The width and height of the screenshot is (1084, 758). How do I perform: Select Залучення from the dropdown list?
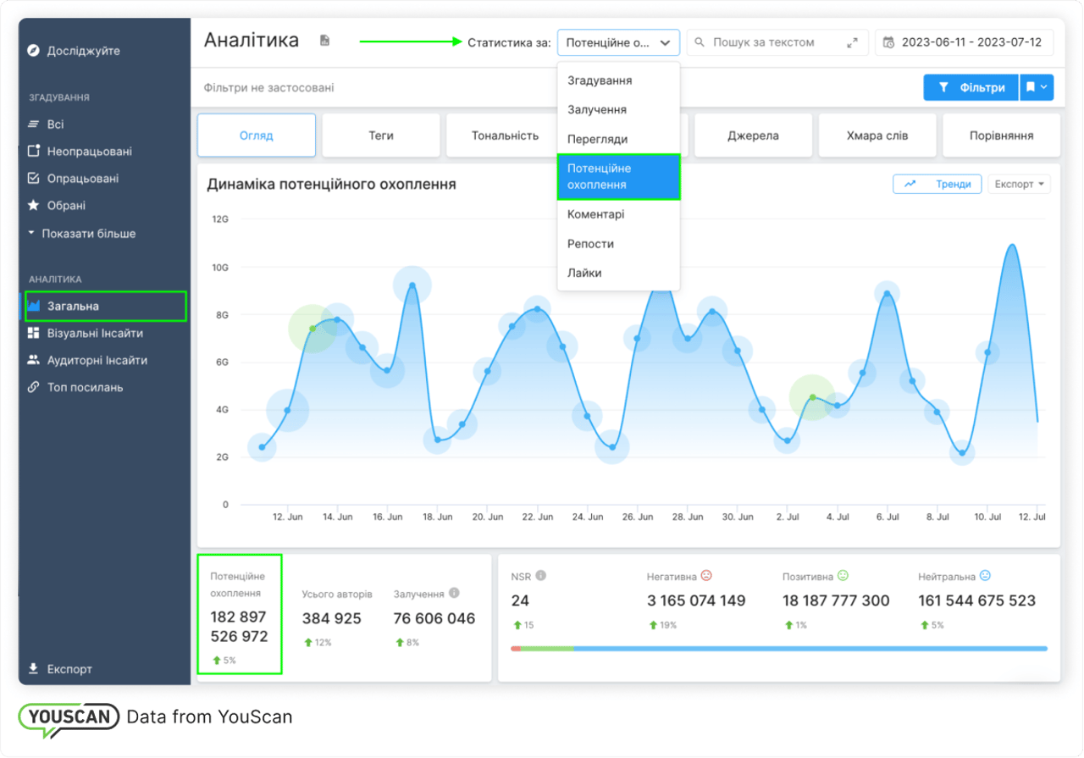(597, 110)
